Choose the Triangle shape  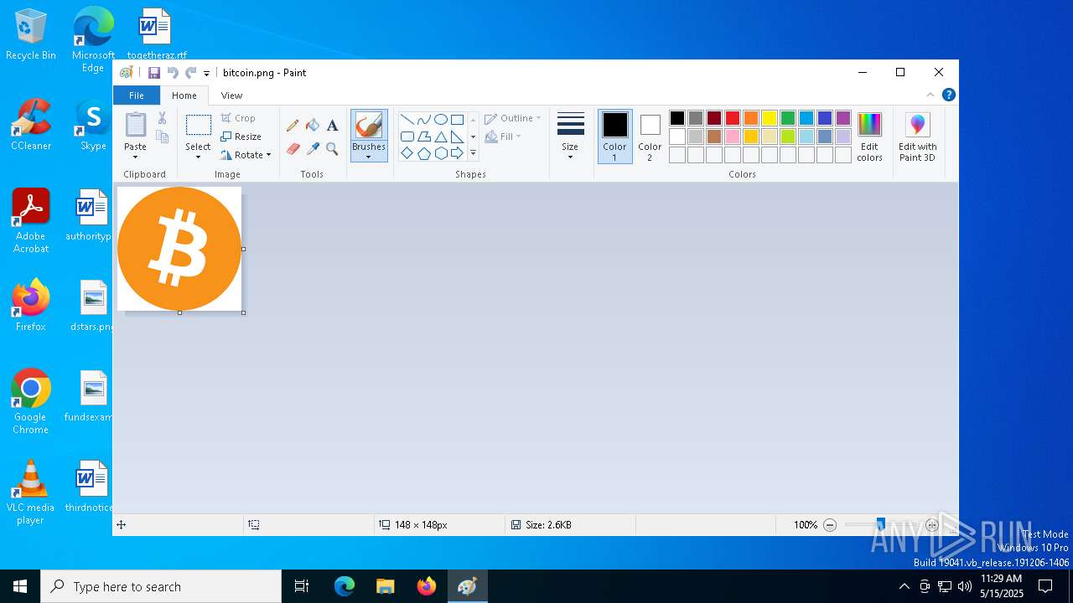pos(440,137)
